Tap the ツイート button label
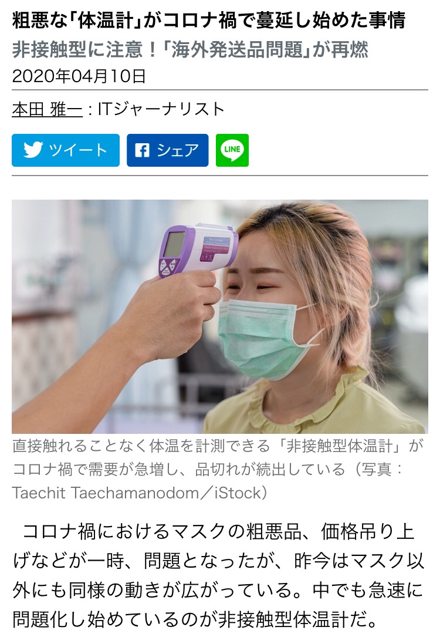This screenshot has height=637, width=440. (78, 150)
